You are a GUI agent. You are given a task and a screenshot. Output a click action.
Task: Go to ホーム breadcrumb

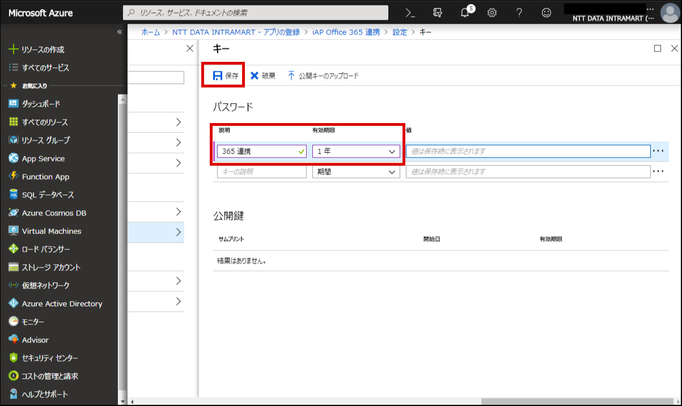tap(151, 32)
